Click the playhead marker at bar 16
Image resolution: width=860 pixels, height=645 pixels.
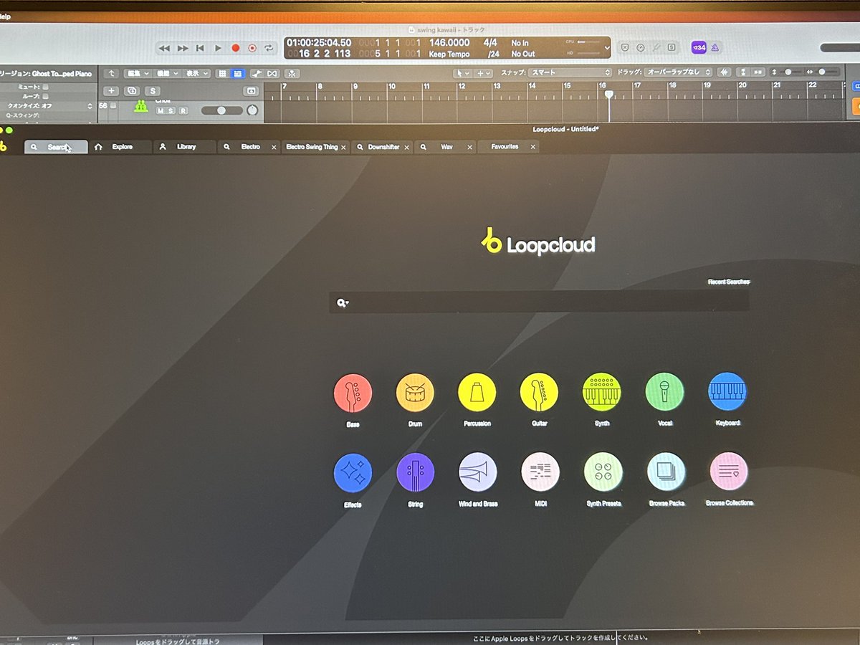point(609,94)
